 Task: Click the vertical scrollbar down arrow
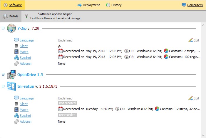[203, 135]
